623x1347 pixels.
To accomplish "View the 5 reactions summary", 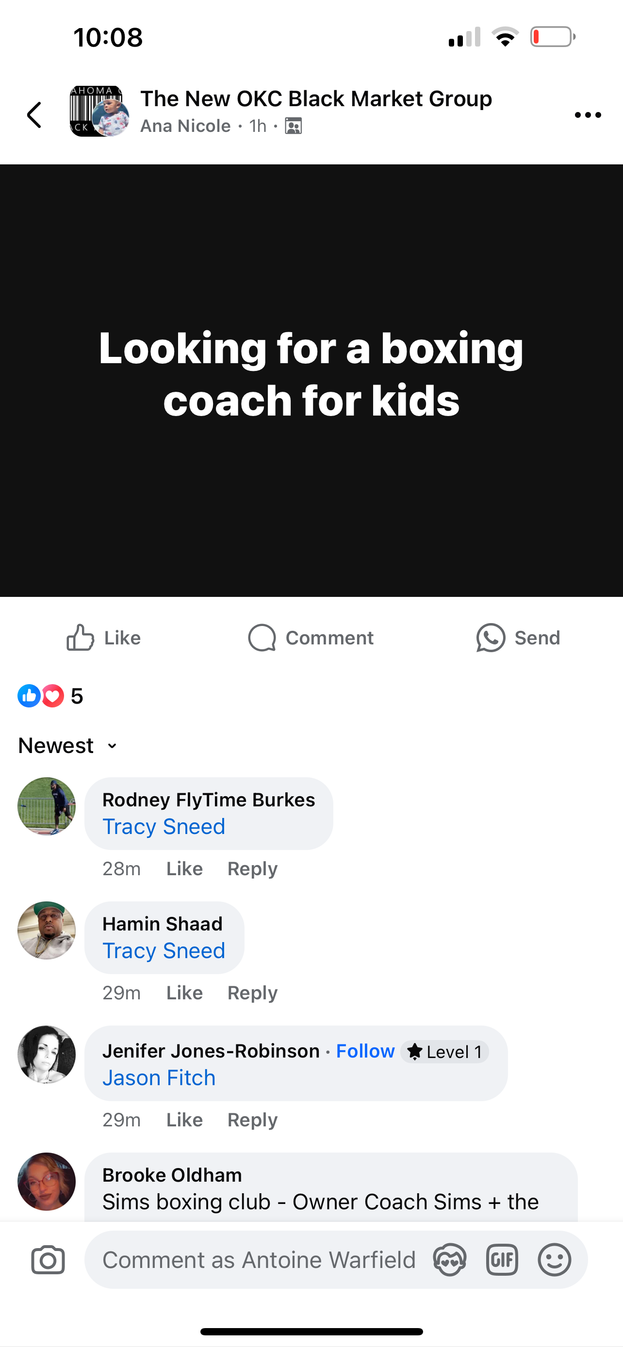I will [x=50, y=696].
